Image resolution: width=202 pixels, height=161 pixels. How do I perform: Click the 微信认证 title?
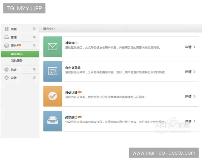point(71,93)
